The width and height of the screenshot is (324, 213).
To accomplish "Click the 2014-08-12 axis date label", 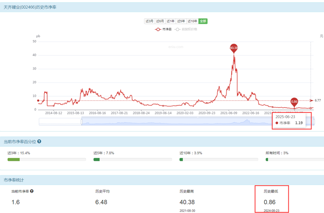I will (x=54, y=113).
